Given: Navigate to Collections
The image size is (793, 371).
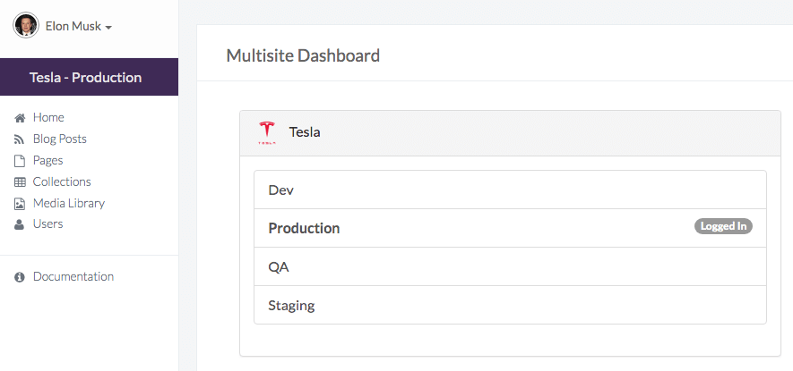Looking at the screenshot, I should pos(62,181).
